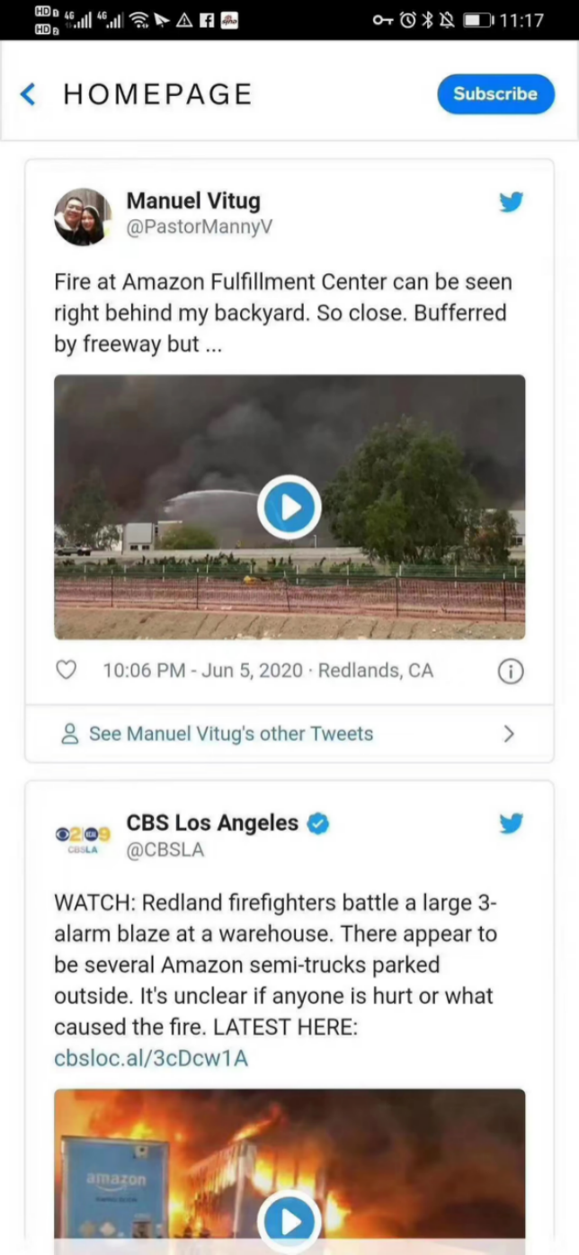This screenshot has height=1255, width=579.
Task: Play the Amazon Fulfillment Center smoke video
Action: coord(289,508)
